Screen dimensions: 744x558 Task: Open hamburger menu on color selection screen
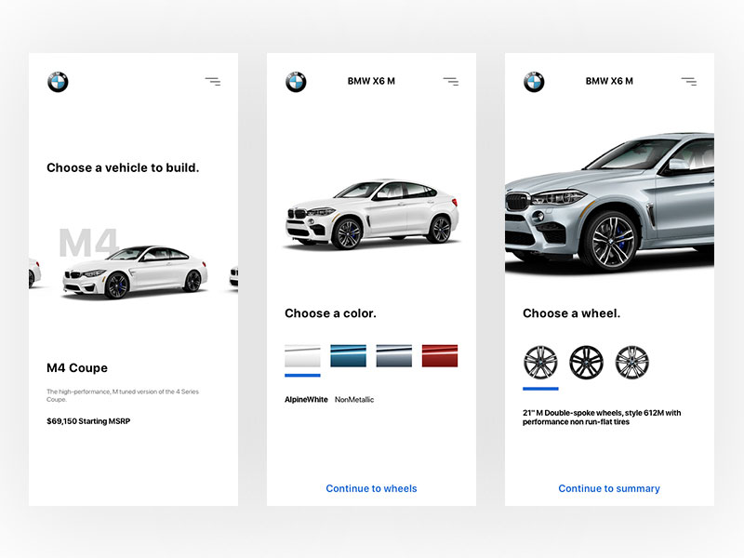click(451, 82)
